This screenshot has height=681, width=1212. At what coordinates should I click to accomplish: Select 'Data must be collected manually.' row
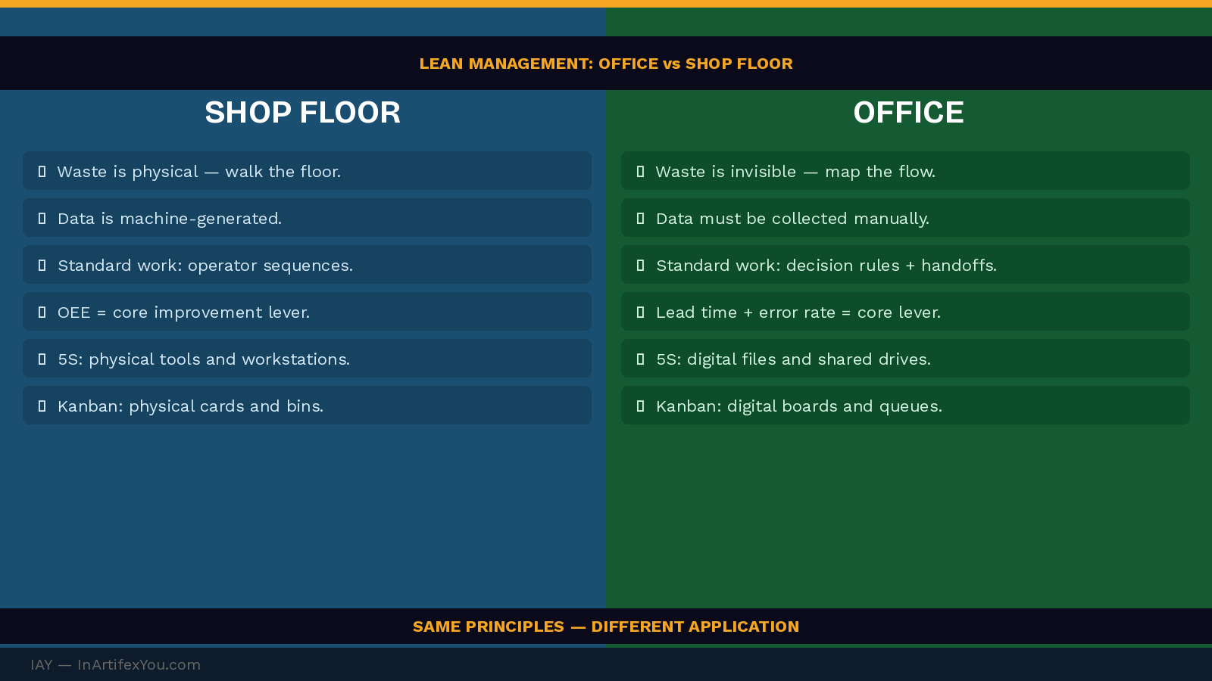(905, 218)
